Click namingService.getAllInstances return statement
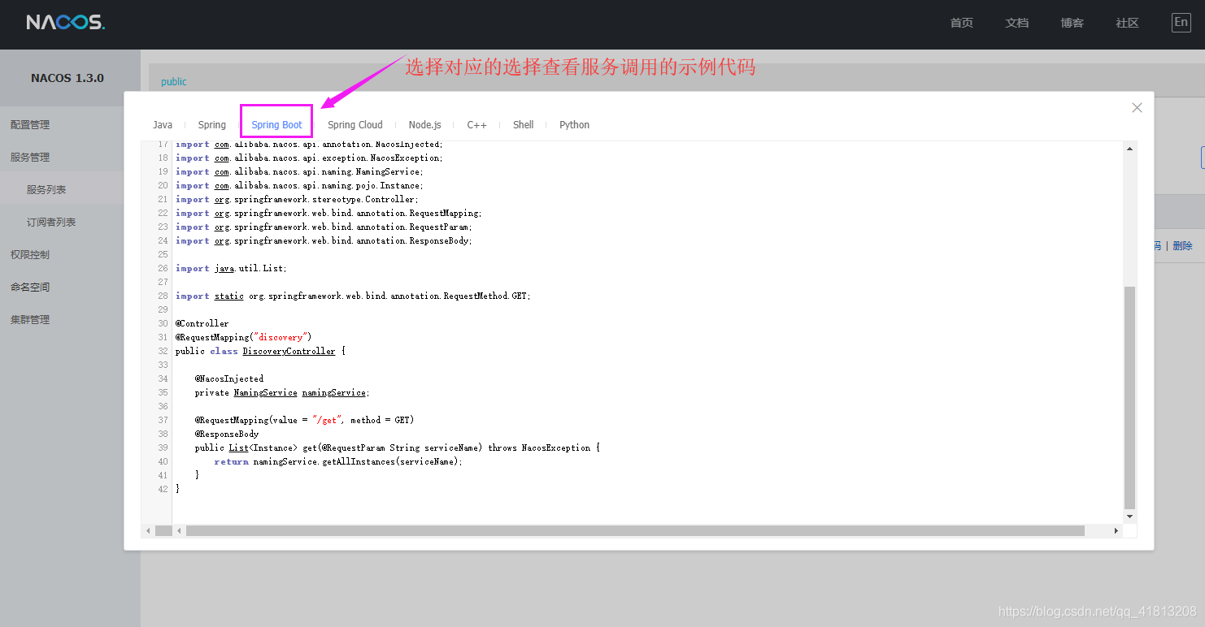 tap(338, 462)
